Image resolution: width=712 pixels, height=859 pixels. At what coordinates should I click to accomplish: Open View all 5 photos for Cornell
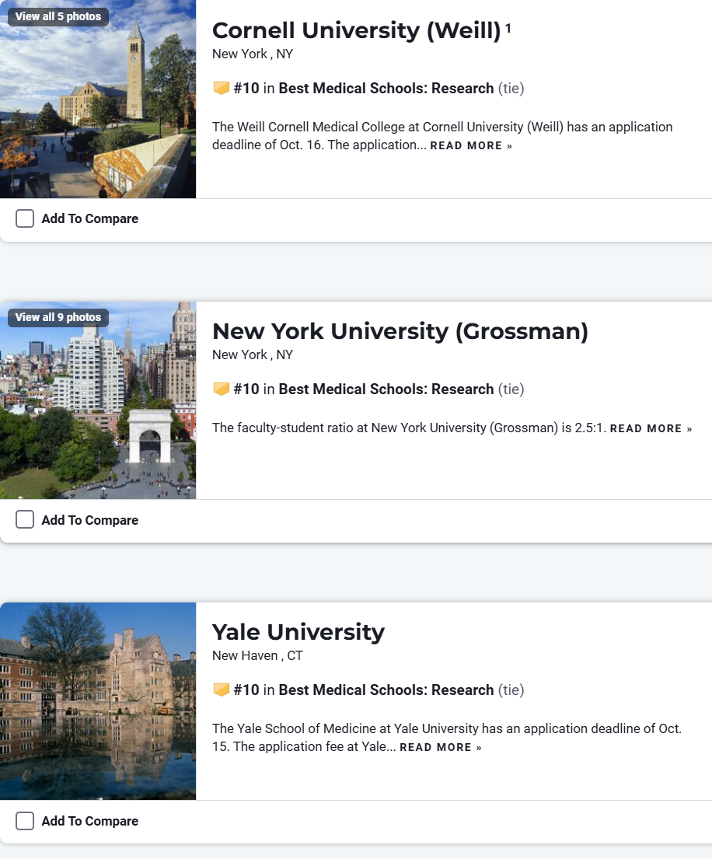58,16
